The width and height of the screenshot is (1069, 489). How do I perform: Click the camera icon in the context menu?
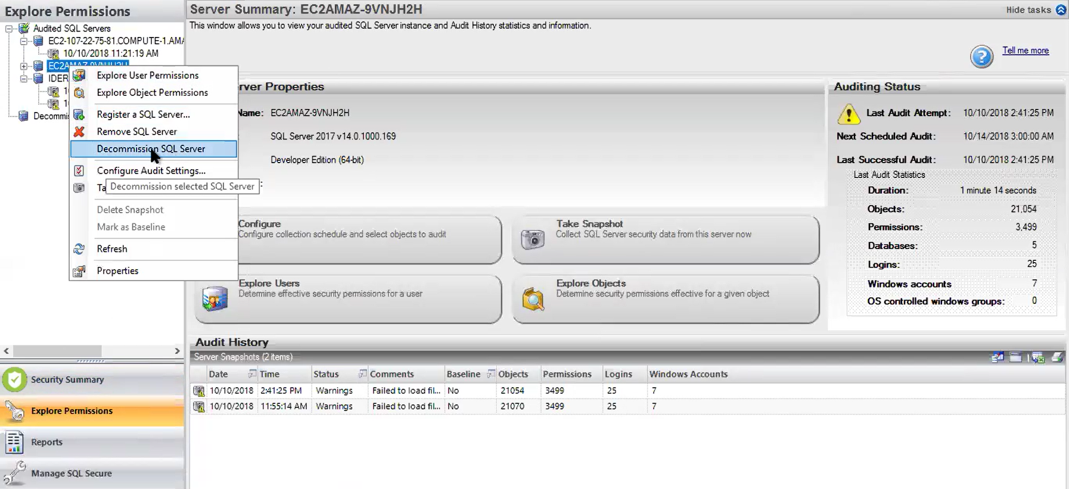coord(79,188)
